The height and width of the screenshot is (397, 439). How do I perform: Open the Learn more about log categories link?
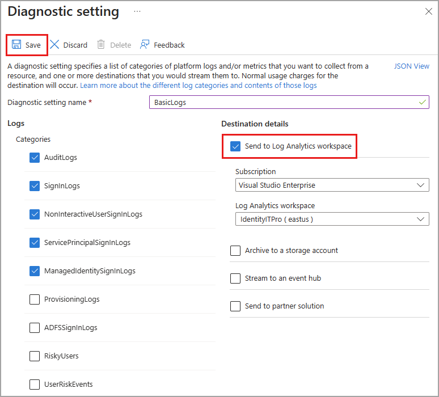[x=198, y=86]
